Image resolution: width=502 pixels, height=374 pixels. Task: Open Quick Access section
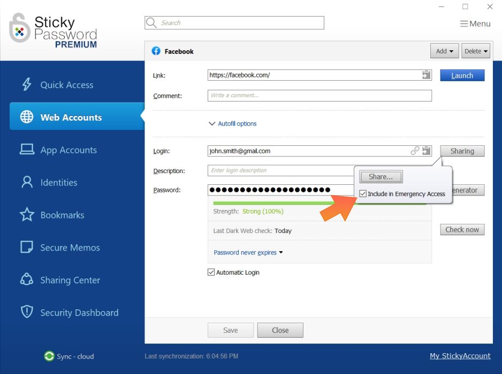tap(66, 85)
